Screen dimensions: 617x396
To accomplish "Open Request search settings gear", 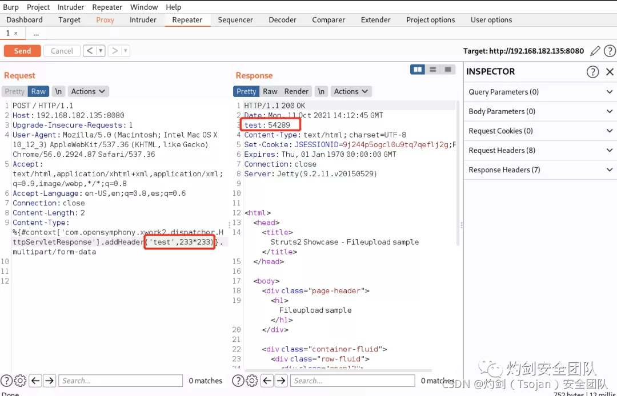I will (20, 380).
